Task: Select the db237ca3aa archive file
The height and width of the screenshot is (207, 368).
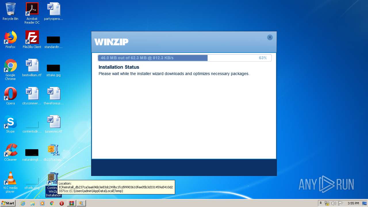Action: (53, 152)
